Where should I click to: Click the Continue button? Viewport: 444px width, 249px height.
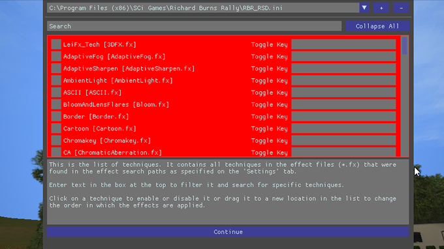click(x=228, y=232)
